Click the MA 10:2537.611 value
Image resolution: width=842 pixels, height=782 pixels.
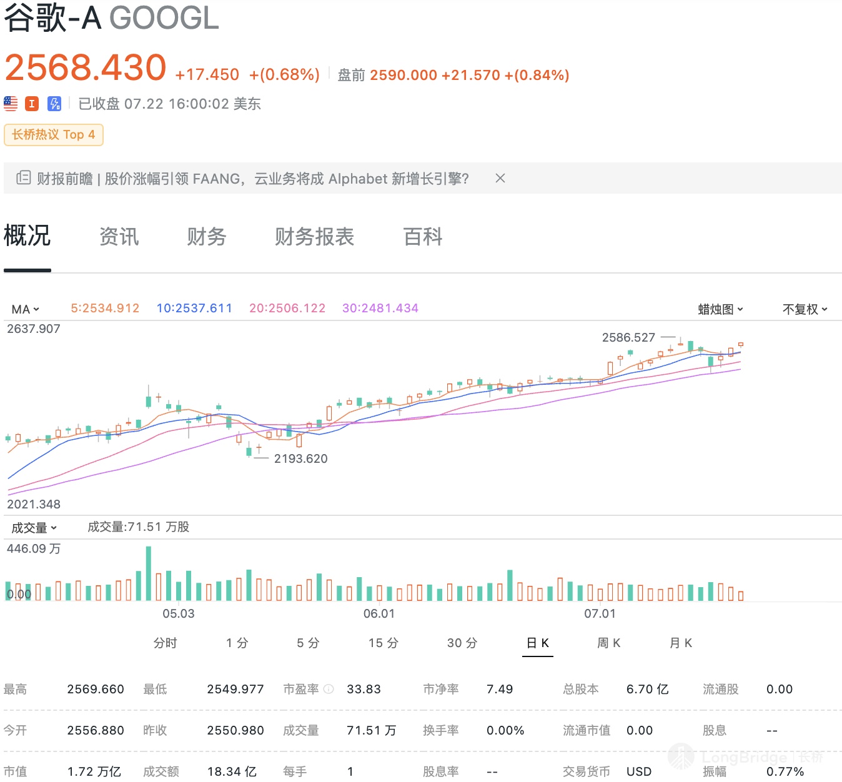click(194, 308)
